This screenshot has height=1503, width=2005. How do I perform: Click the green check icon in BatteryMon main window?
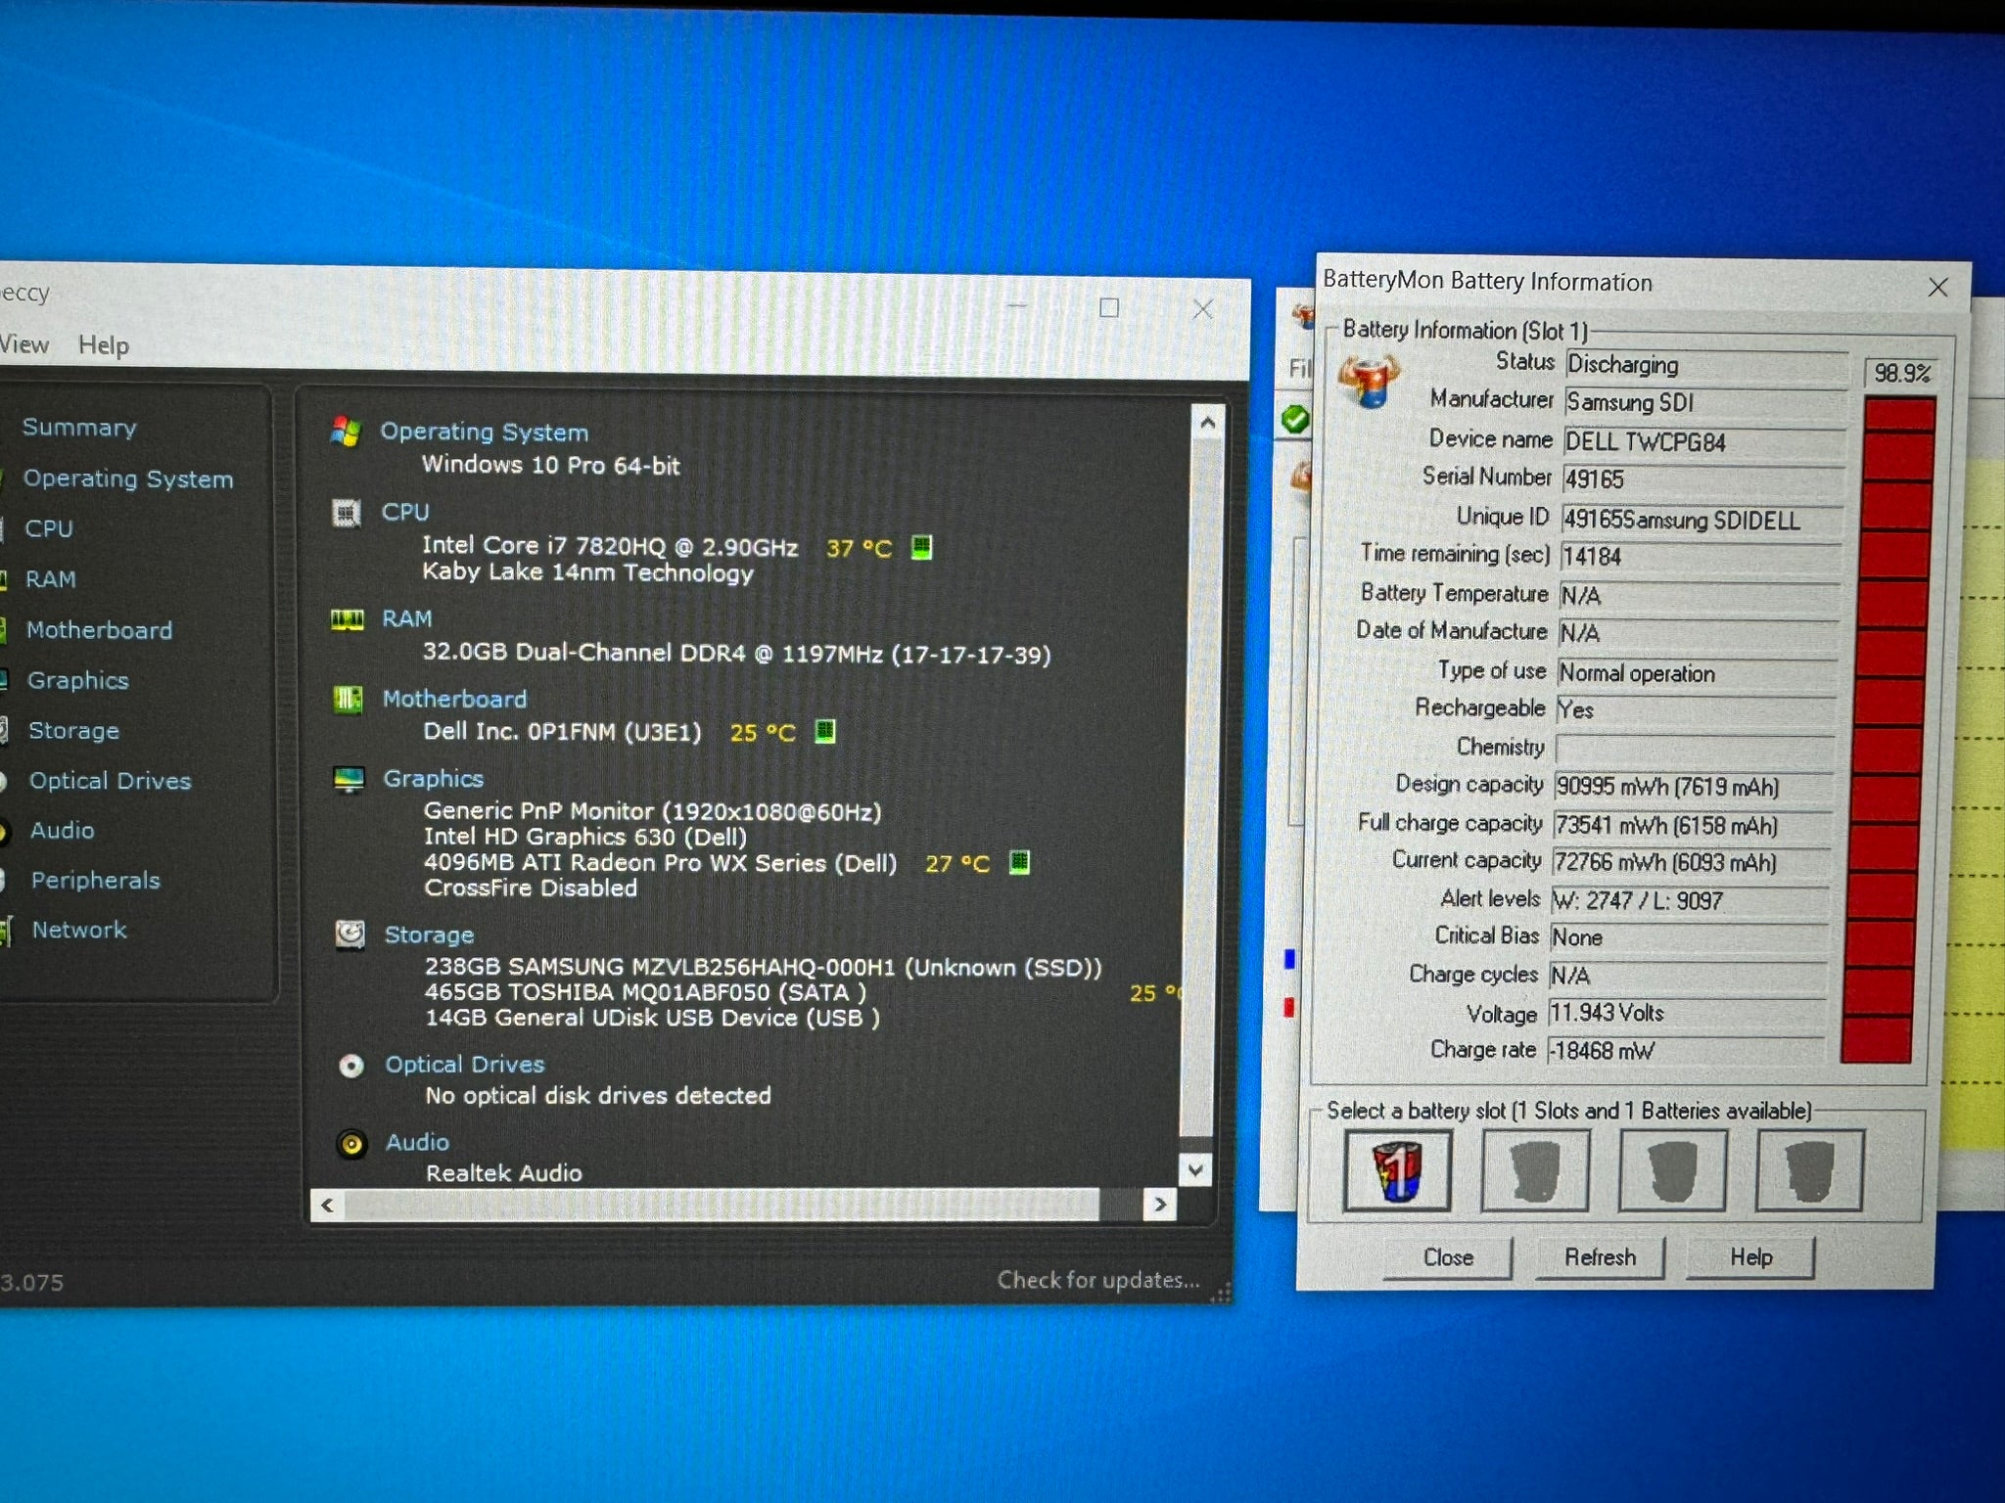[1295, 420]
